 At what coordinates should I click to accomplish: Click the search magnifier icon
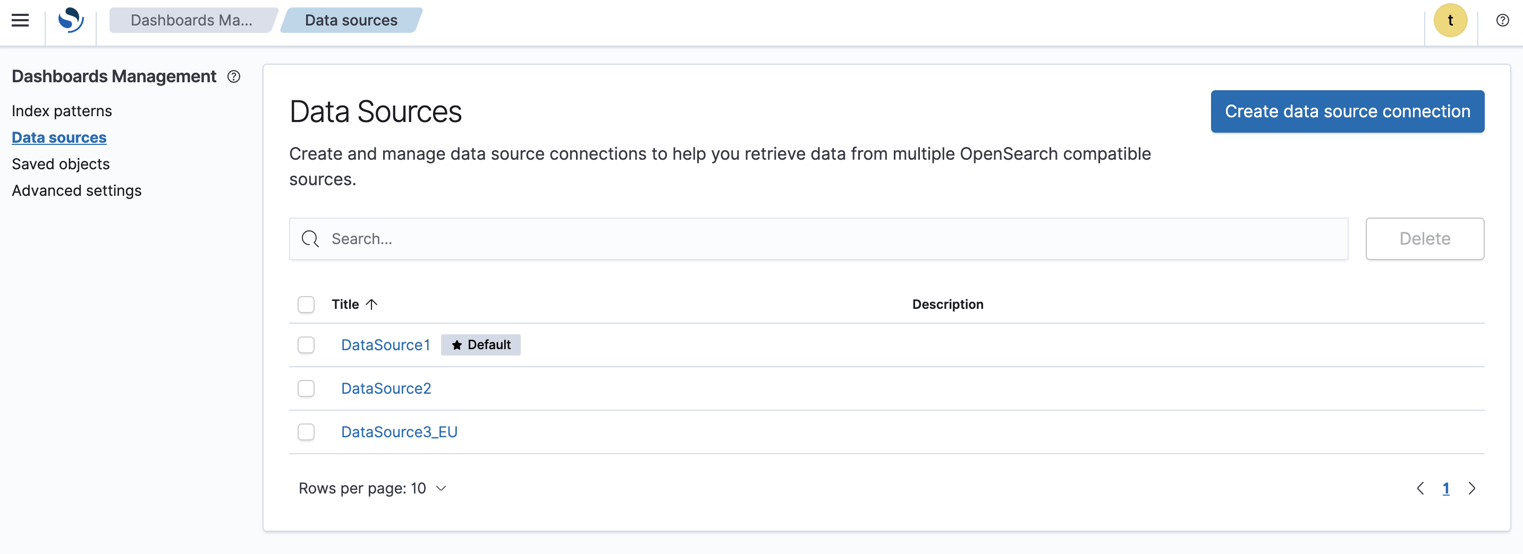click(x=310, y=239)
